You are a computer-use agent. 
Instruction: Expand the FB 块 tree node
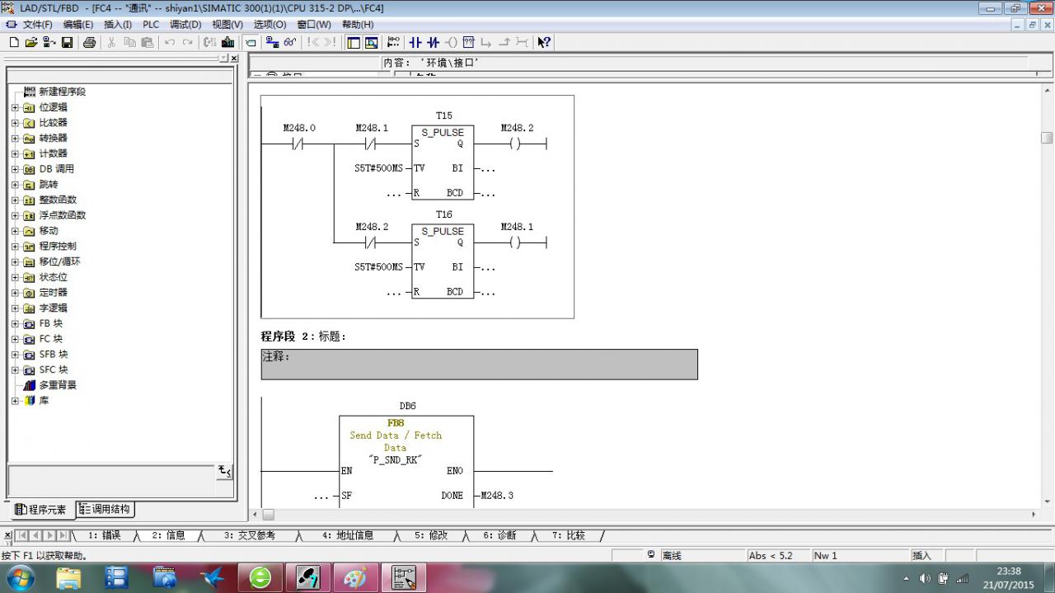pos(15,323)
